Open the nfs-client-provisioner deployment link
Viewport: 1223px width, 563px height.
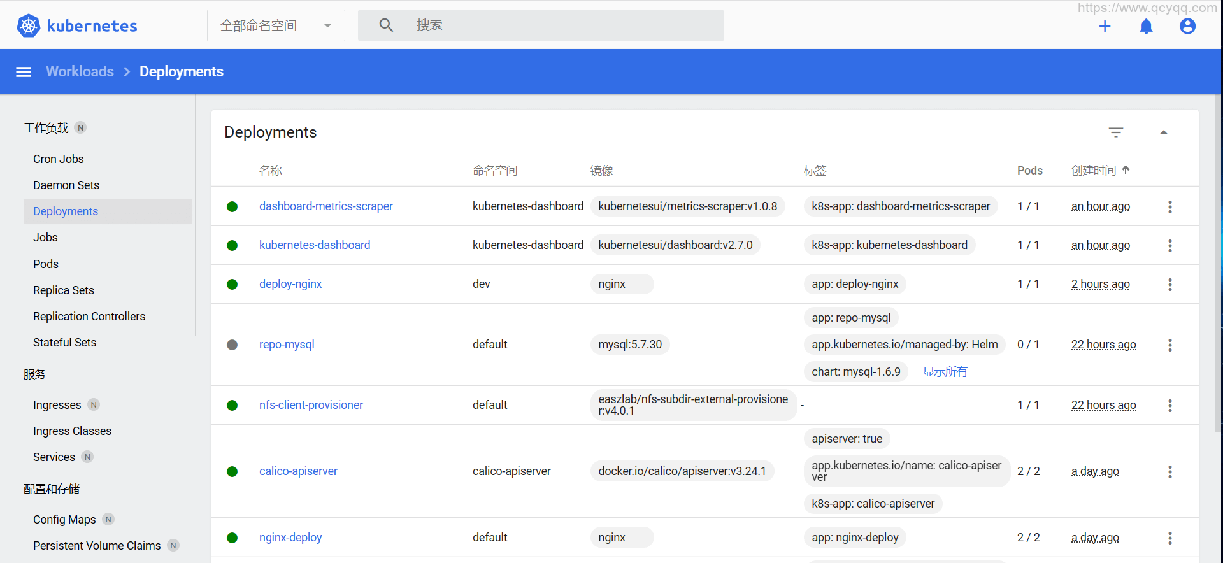(x=311, y=405)
